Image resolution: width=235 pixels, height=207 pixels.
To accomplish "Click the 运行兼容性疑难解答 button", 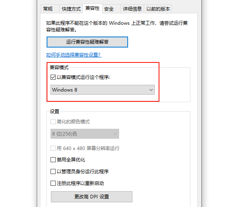I will 87,42.
